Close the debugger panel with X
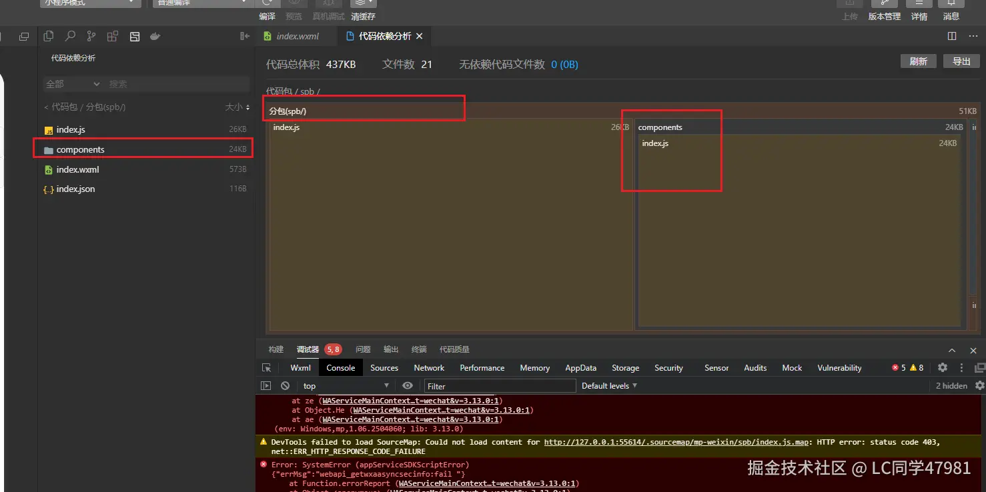This screenshot has height=492, width=986. (x=974, y=349)
